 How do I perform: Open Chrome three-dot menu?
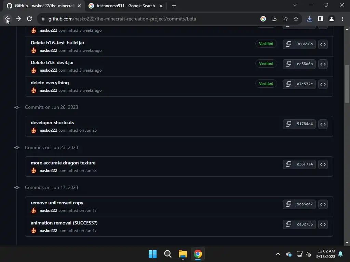tap(342, 19)
